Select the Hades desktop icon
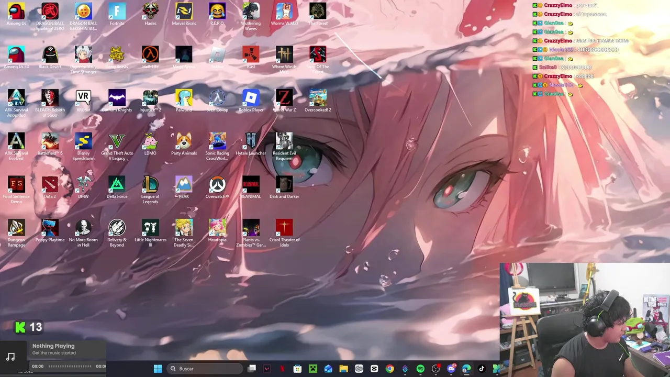670x377 pixels. pyautogui.click(x=150, y=15)
